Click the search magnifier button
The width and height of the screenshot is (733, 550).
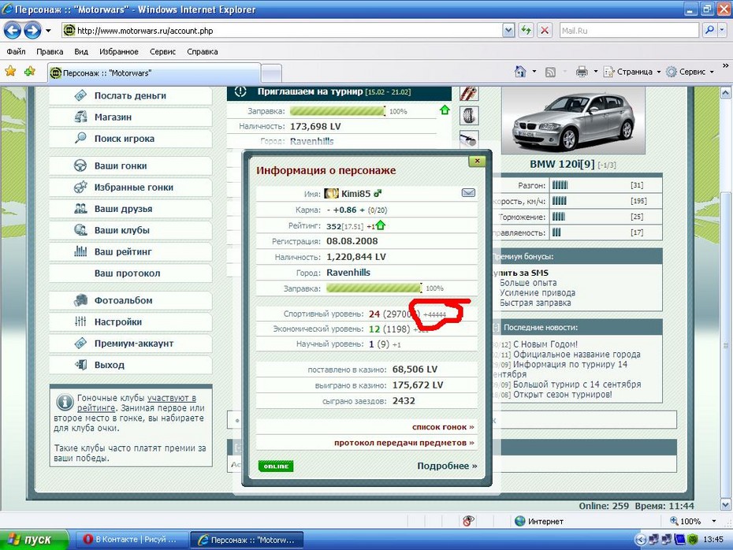(709, 31)
